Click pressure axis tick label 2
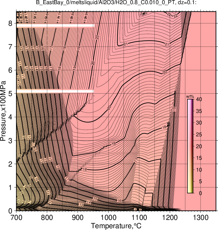The width and height of the screenshot is (218, 230). (10, 164)
